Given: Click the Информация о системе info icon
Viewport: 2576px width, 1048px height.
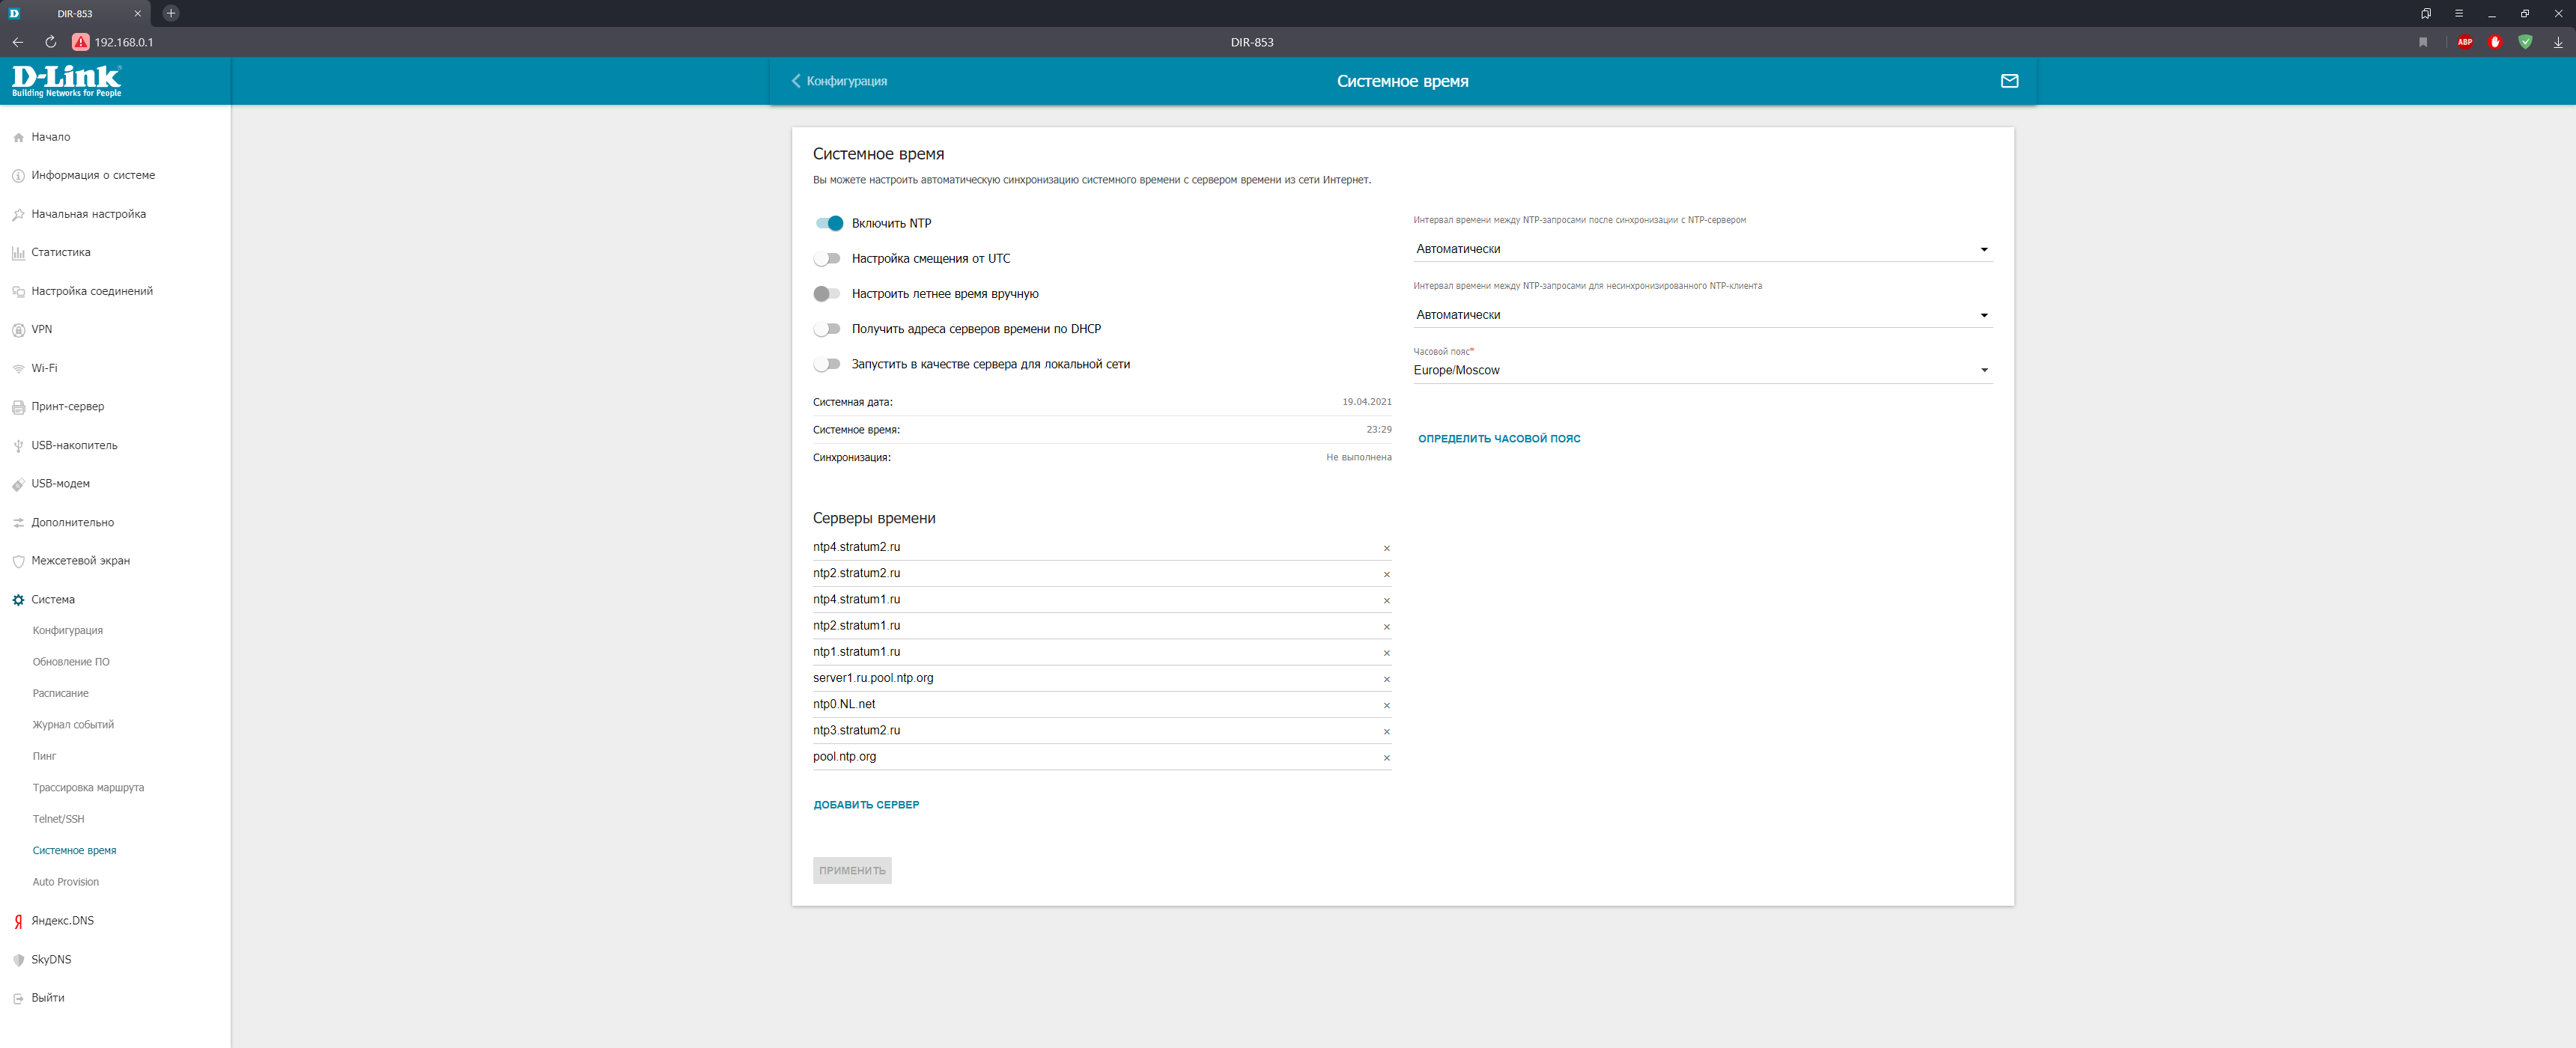Looking at the screenshot, I should point(18,176).
